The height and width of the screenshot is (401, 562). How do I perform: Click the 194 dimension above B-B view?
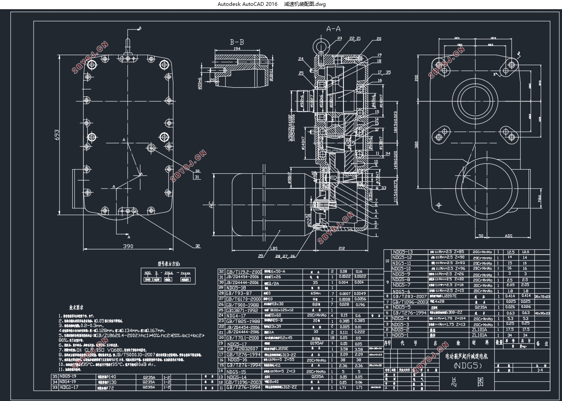point(237,49)
